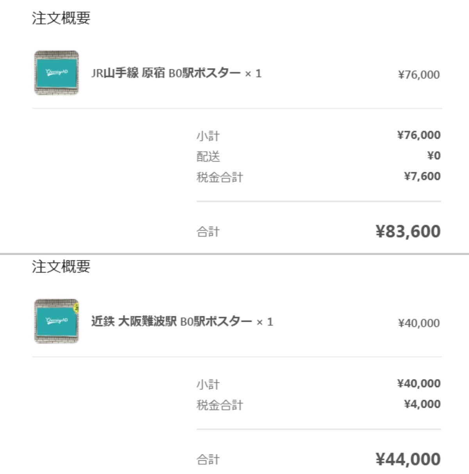Screen dimensions: 469x474
Task: Select the 配送 shipping label
Action: coord(208,157)
